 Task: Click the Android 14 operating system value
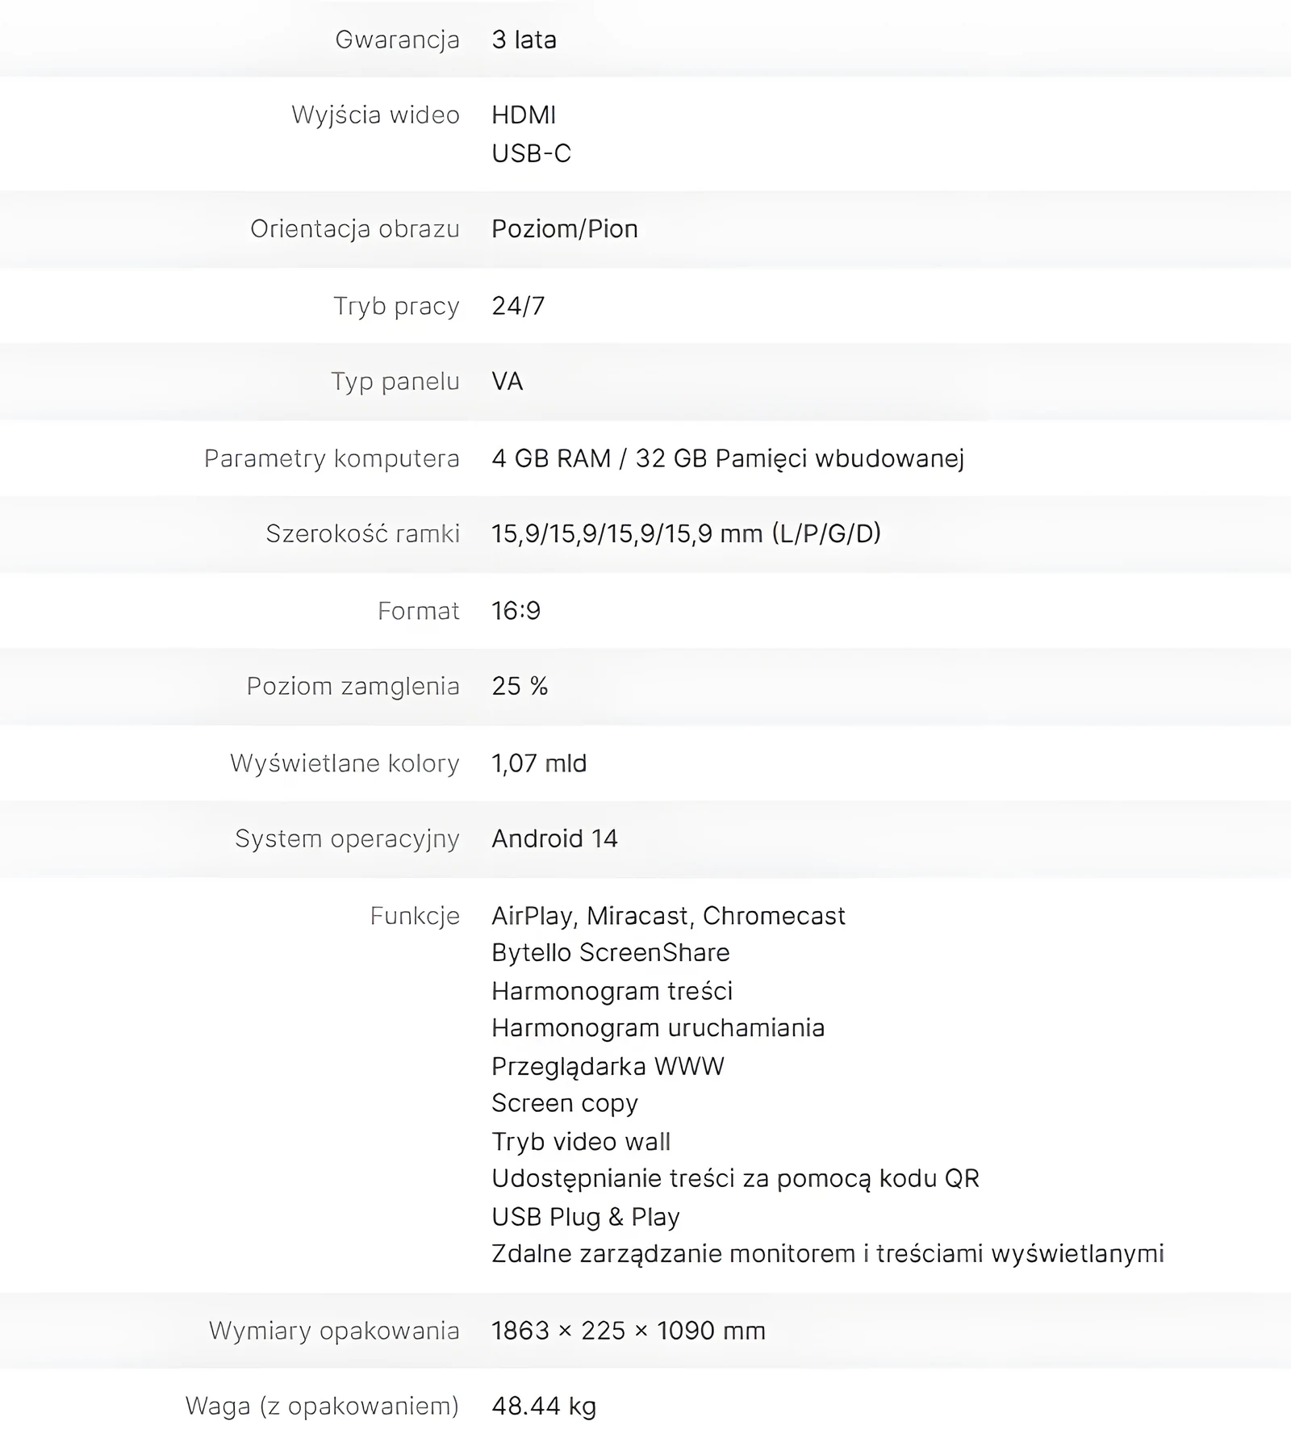coord(554,838)
